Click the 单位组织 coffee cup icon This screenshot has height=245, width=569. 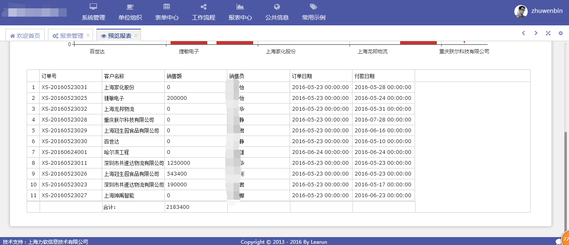pyautogui.click(x=130, y=7)
